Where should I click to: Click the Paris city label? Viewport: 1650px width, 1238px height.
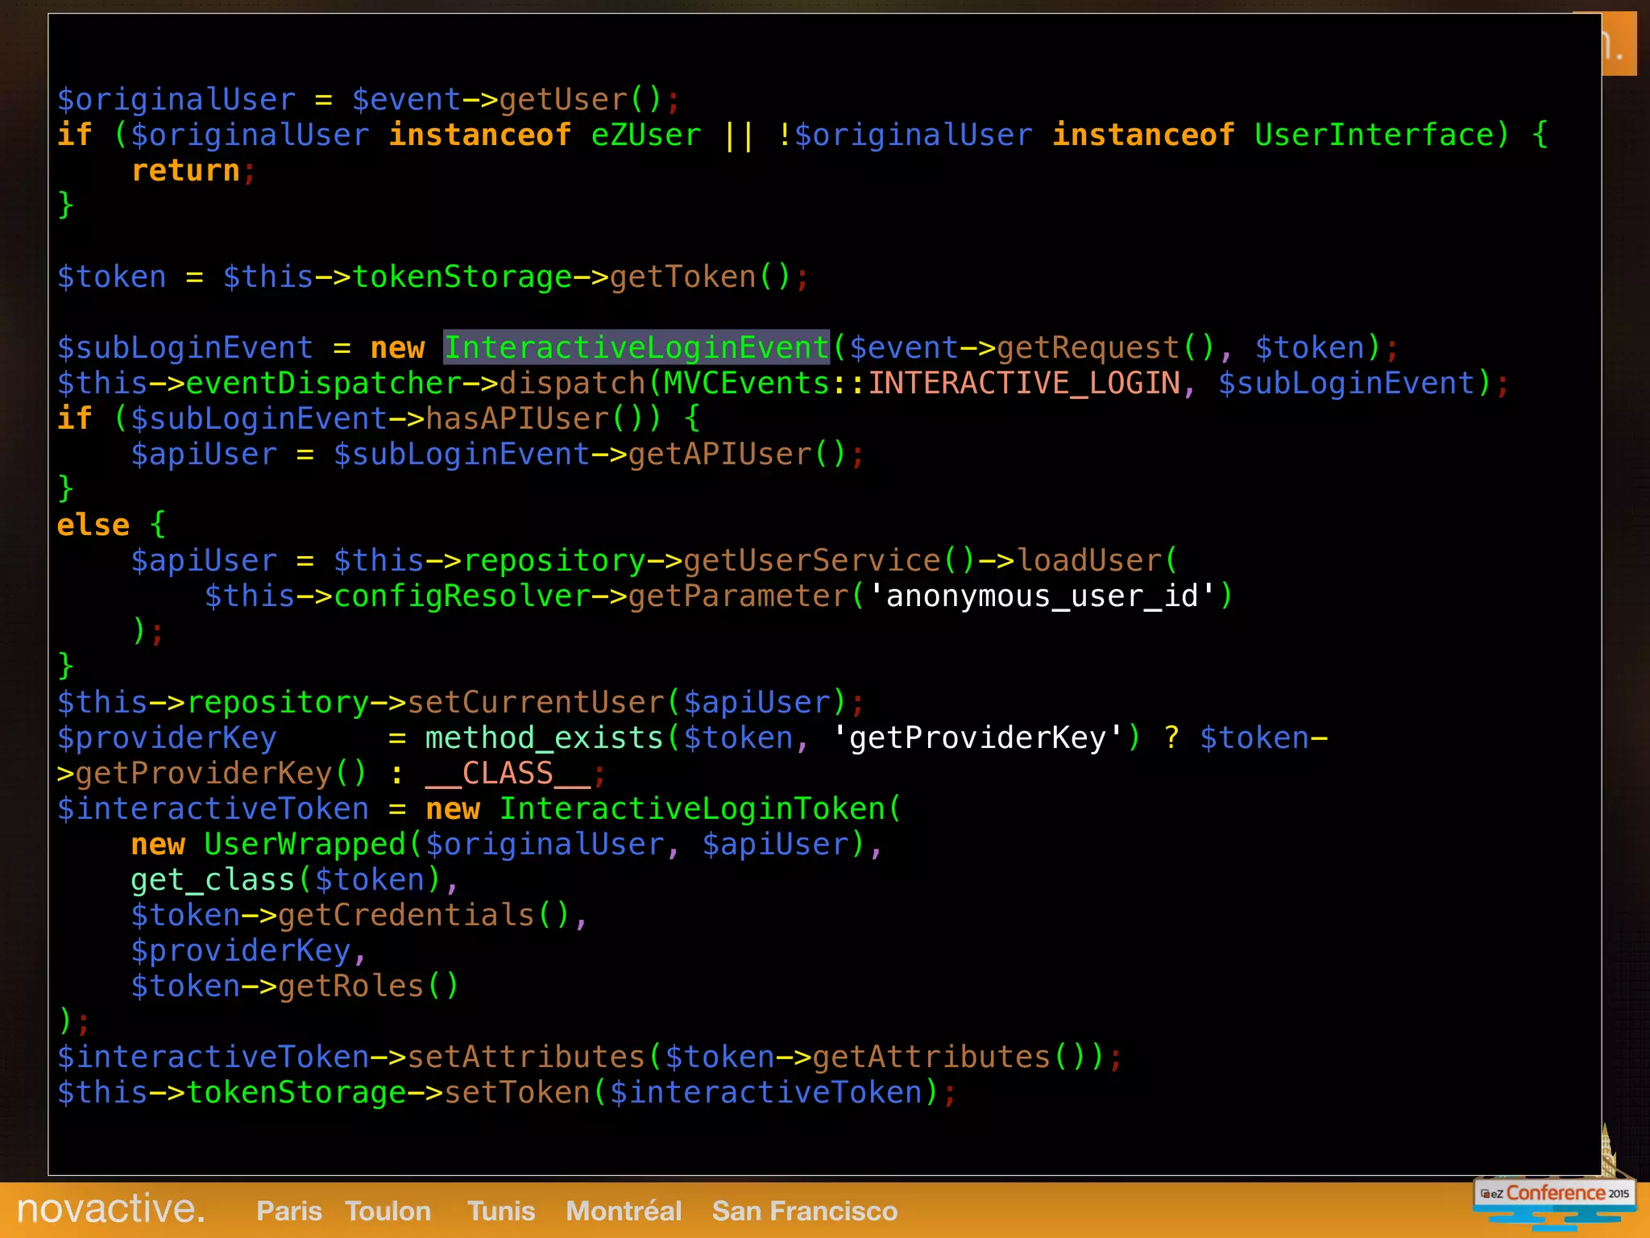pos(288,1211)
